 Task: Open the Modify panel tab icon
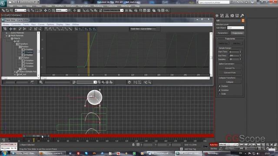coord(222,16)
